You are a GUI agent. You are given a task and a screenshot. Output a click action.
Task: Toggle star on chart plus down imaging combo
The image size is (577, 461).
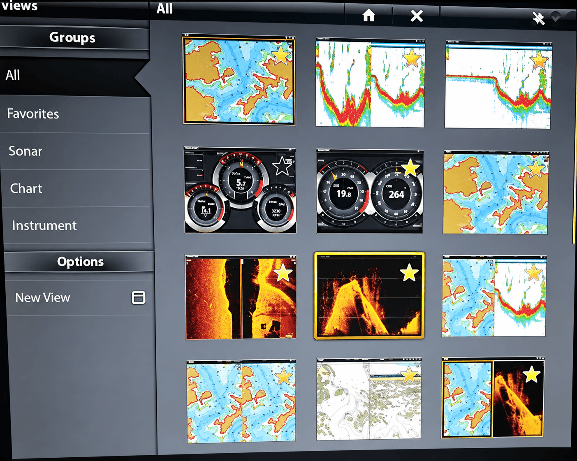coord(531,375)
